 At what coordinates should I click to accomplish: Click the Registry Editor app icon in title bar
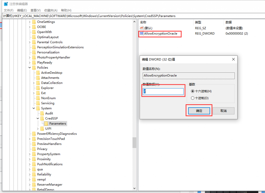point(6,4)
